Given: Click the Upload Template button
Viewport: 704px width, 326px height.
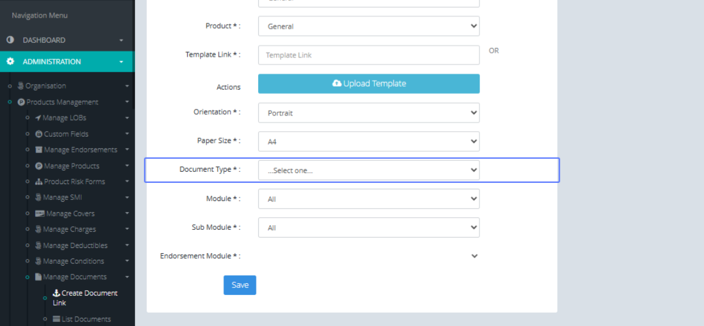Looking at the screenshot, I should (368, 83).
